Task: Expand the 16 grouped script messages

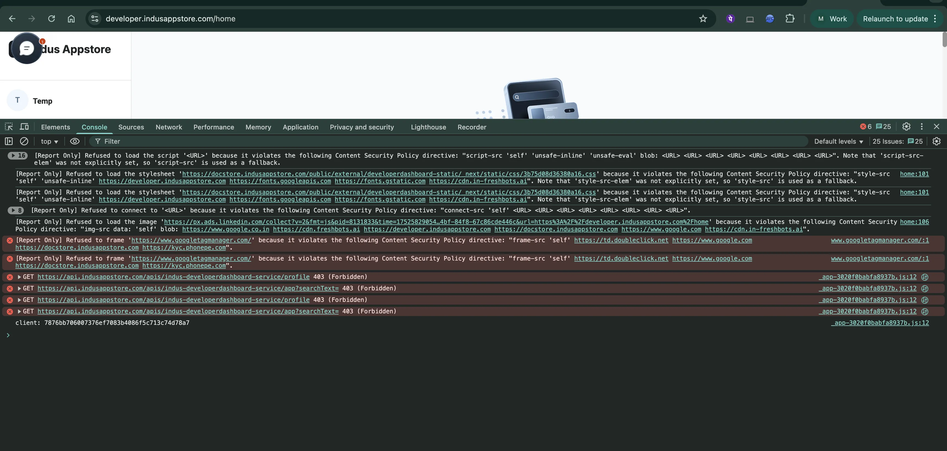Action: click(x=18, y=155)
